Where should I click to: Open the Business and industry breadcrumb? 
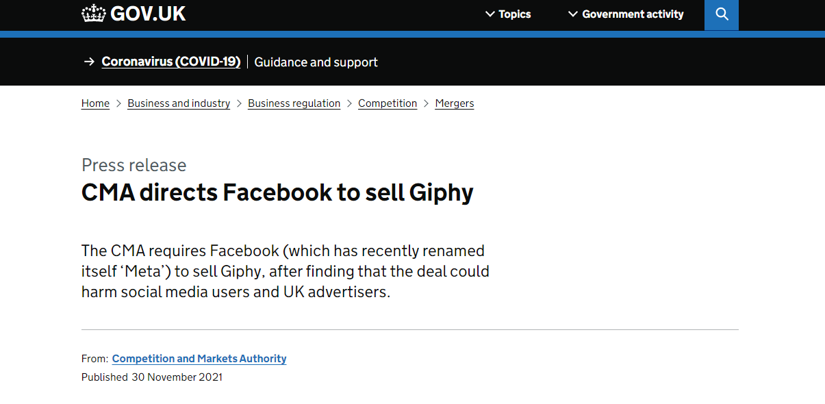click(x=179, y=103)
